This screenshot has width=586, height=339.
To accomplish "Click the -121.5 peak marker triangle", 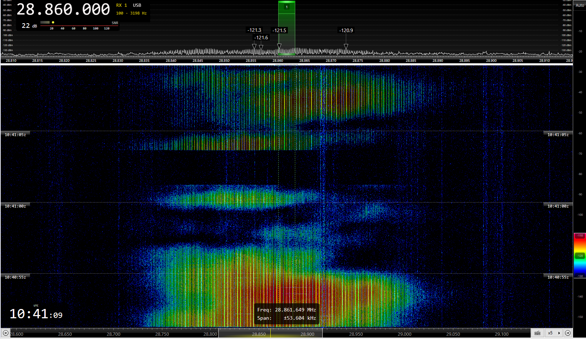I will point(279,46).
